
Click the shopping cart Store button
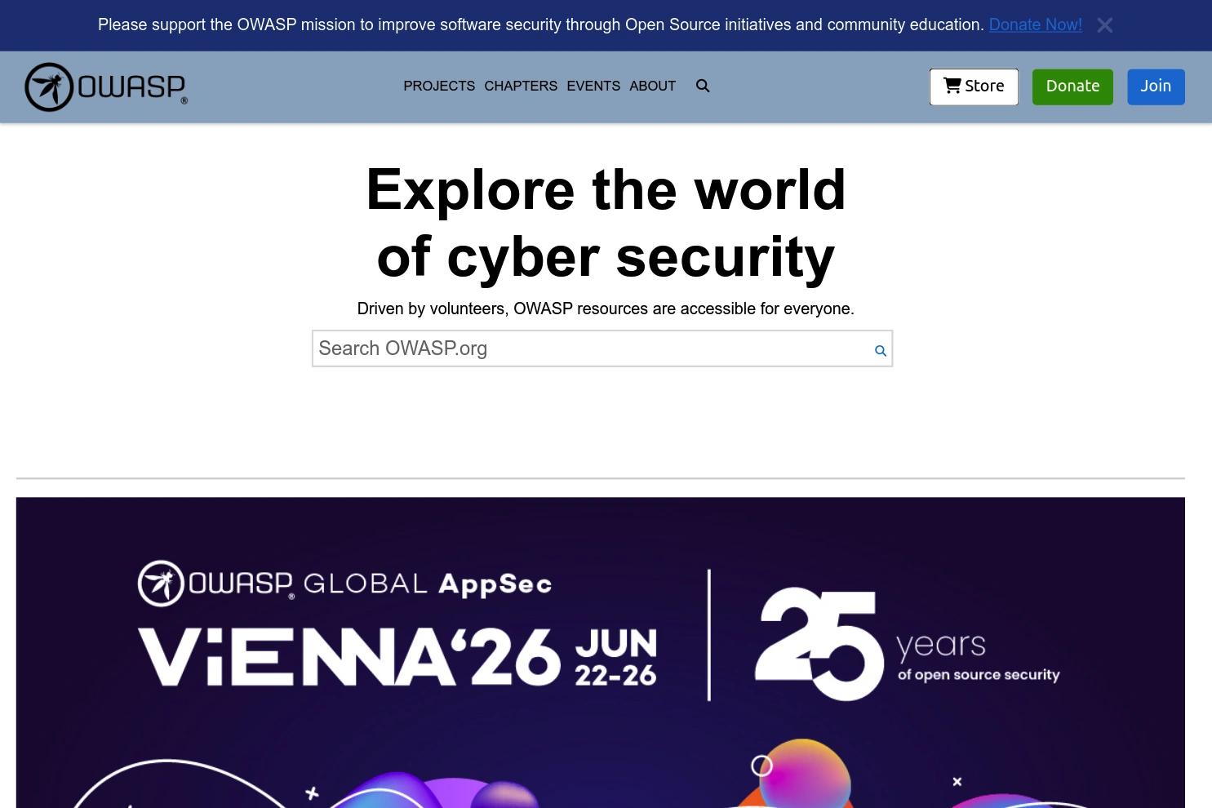point(974,87)
